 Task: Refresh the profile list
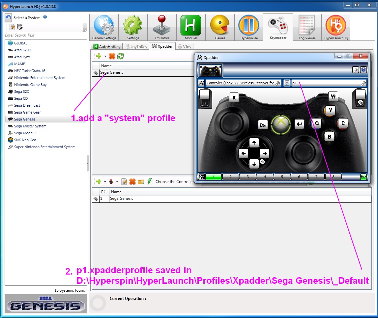tap(121, 56)
